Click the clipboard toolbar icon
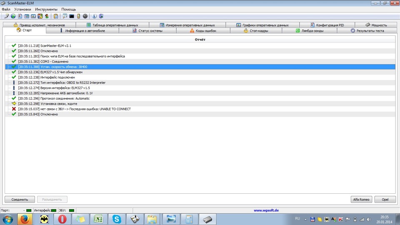 point(55,16)
